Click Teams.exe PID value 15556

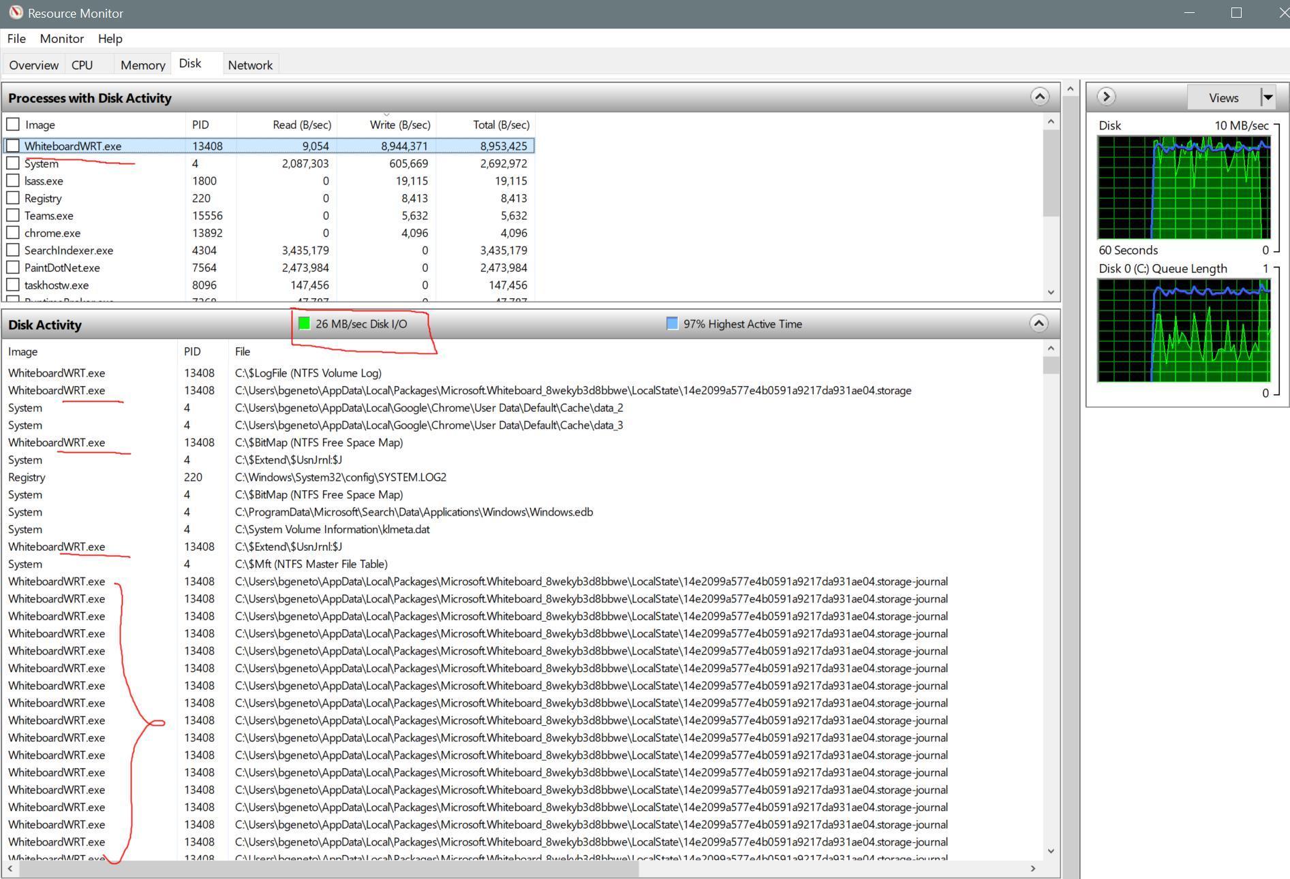(x=207, y=215)
